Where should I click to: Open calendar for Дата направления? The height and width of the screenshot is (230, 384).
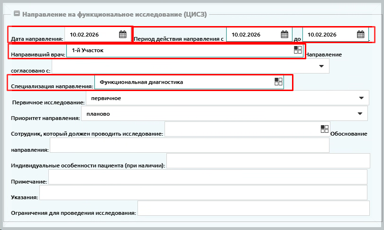tap(122, 34)
